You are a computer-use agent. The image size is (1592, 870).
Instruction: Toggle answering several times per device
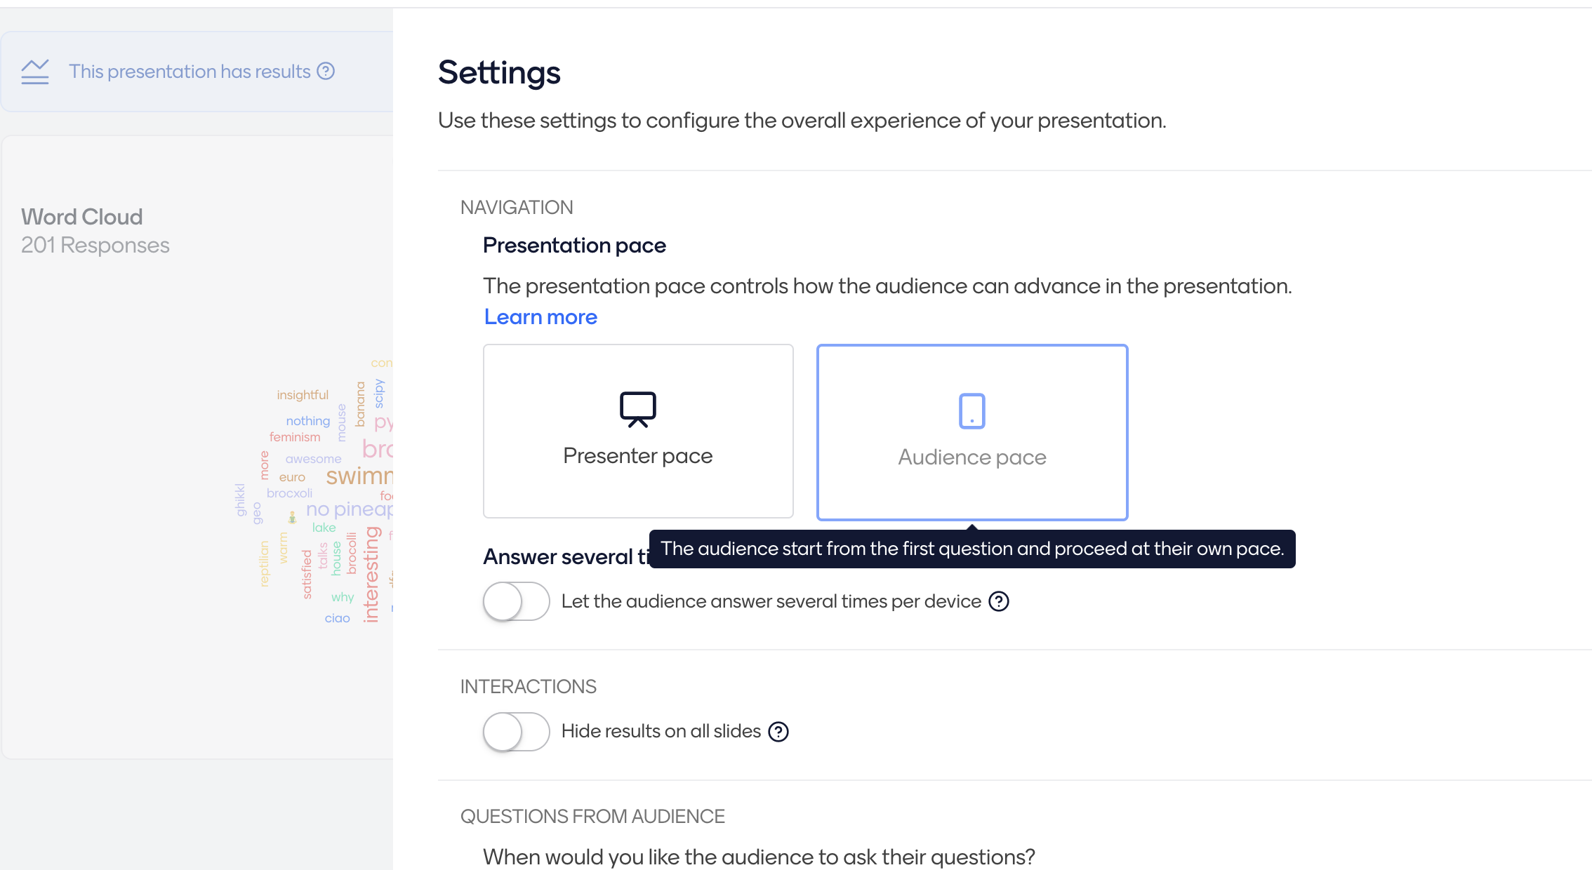click(516, 601)
